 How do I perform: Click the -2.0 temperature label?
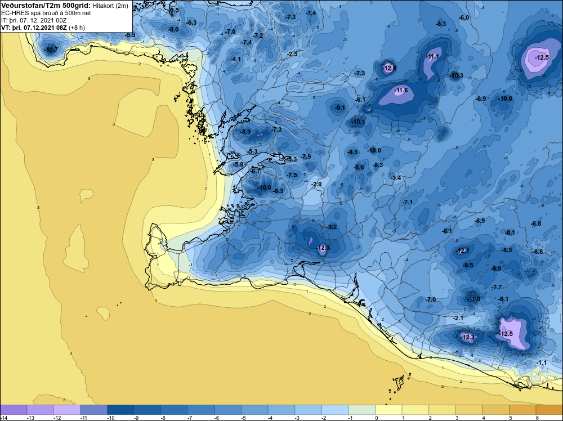click(x=316, y=184)
